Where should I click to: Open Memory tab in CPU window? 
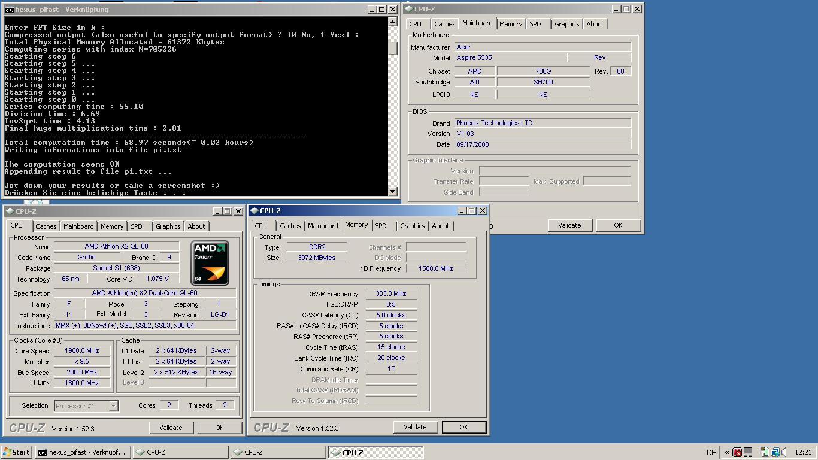point(112,226)
